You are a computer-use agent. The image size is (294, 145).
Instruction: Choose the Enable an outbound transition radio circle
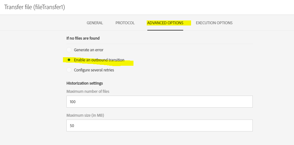click(x=69, y=60)
